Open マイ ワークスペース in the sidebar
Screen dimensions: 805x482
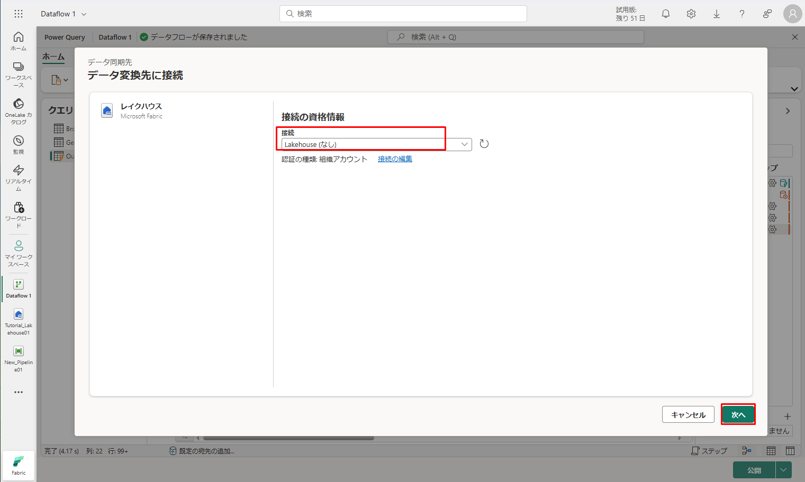pos(19,254)
